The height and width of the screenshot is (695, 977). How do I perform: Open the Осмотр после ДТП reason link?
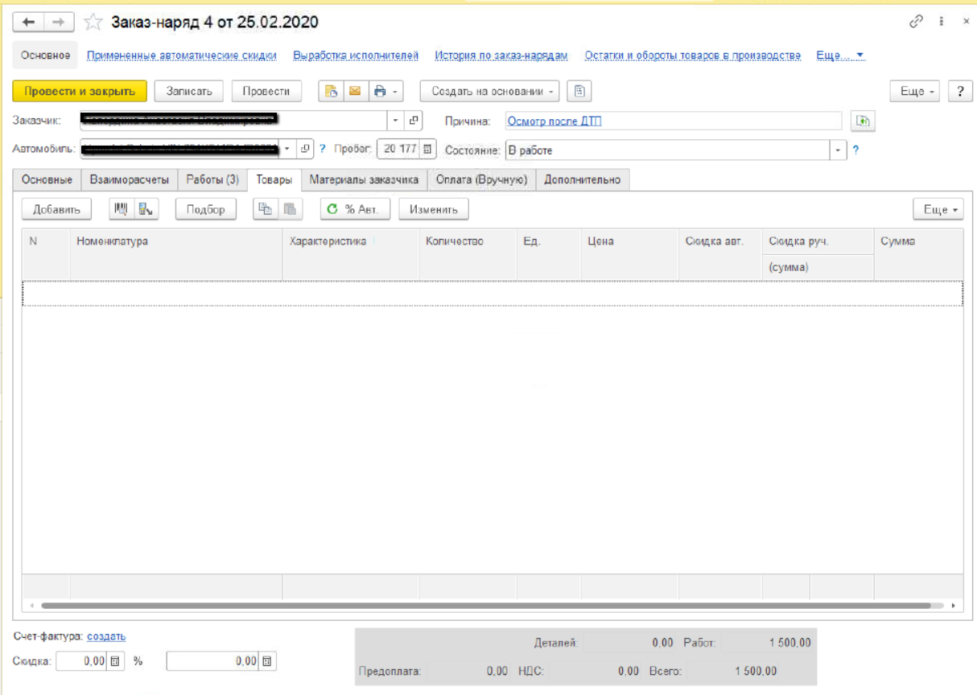tap(554, 121)
